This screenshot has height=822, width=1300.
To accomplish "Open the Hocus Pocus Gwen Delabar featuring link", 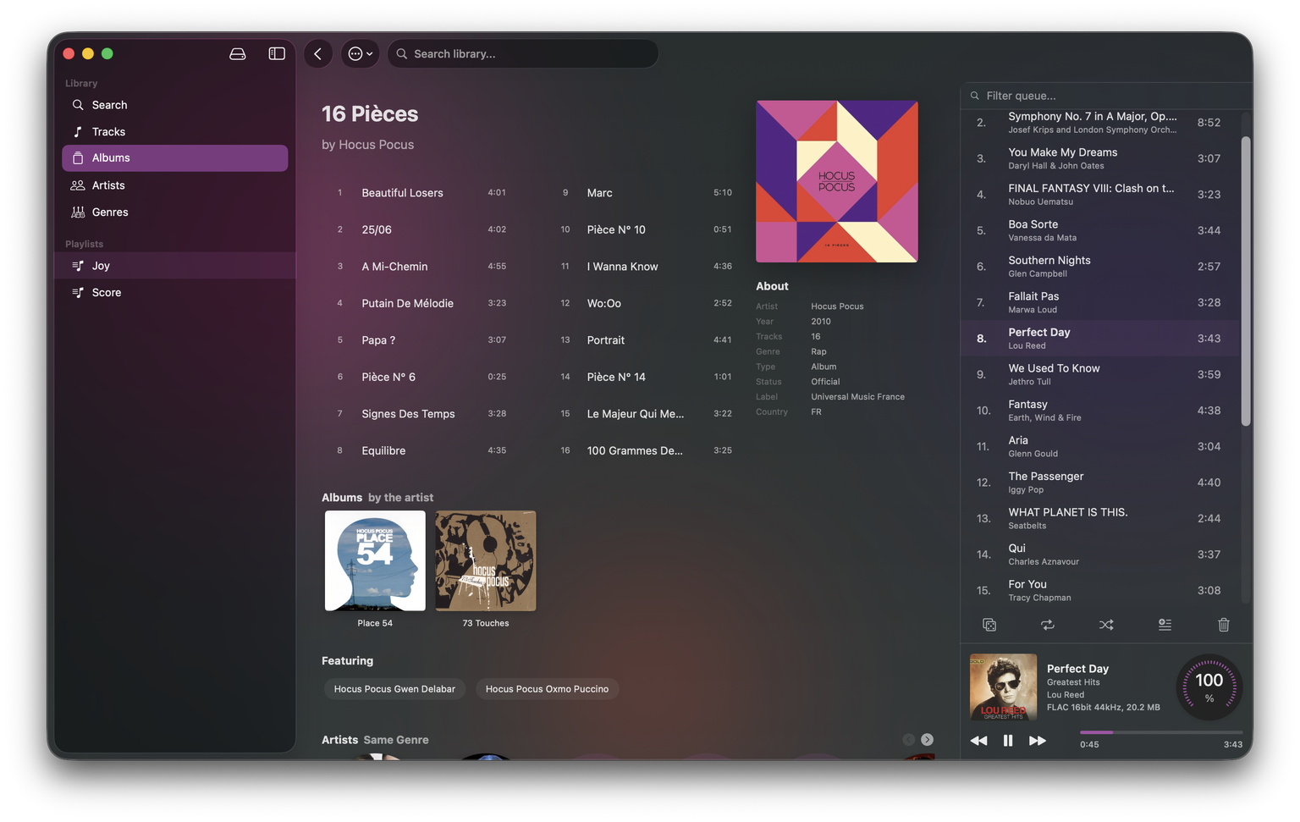I will click(394, 688).
